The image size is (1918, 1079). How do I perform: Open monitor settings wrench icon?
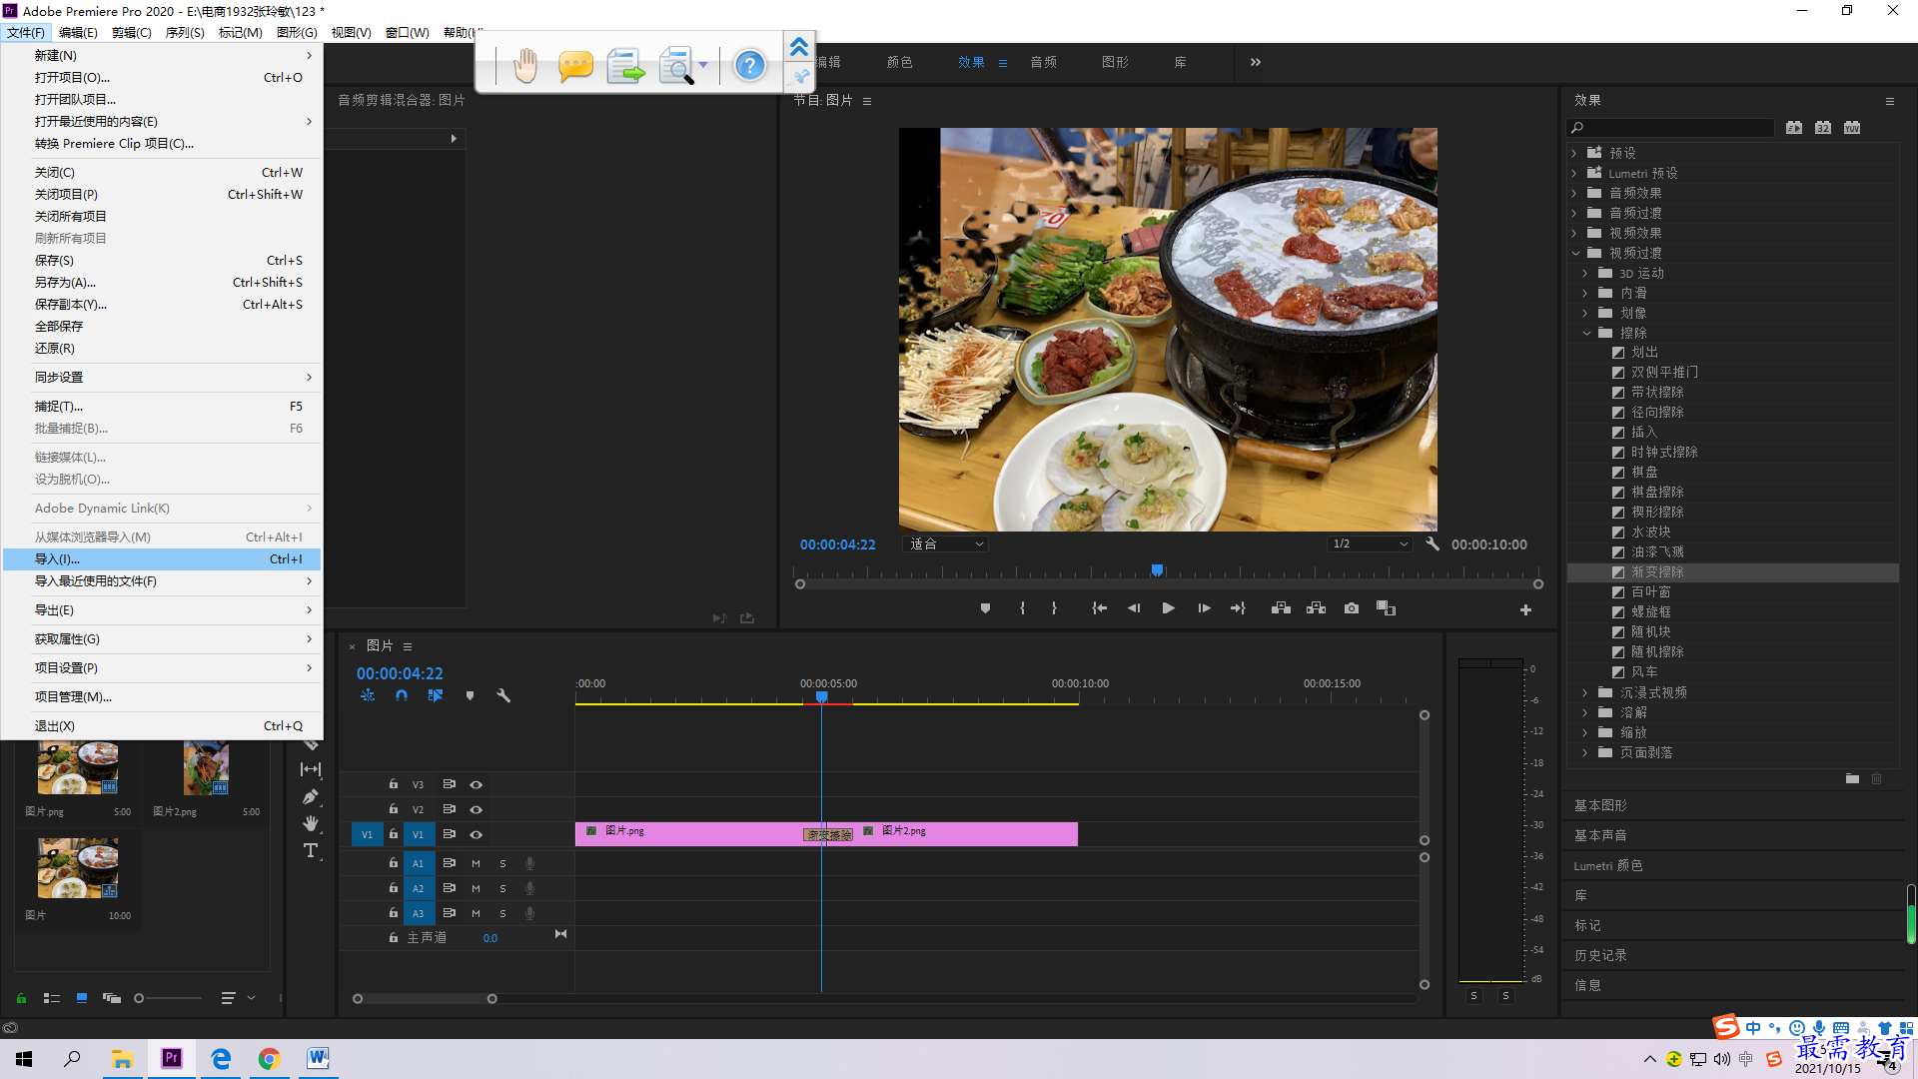(1433, 544)
